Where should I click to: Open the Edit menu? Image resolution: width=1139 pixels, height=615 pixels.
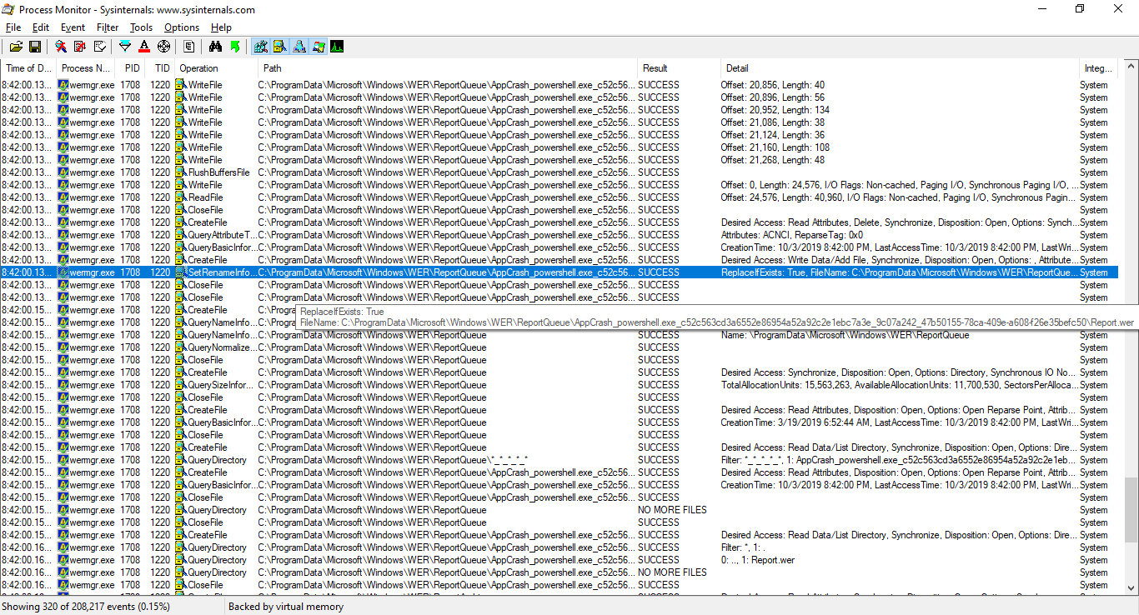tap(41, 27)
